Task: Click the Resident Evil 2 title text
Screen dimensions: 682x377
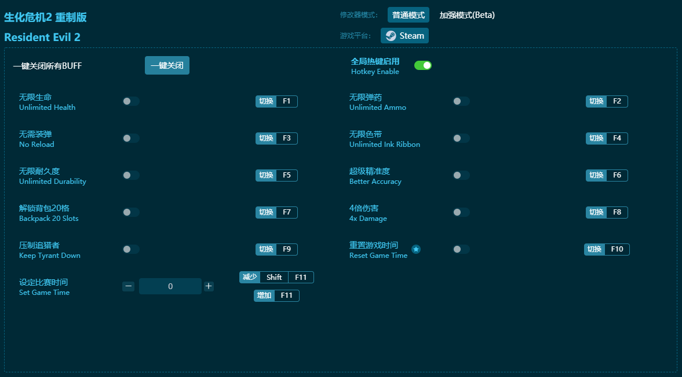Action: tap(42, 38)
